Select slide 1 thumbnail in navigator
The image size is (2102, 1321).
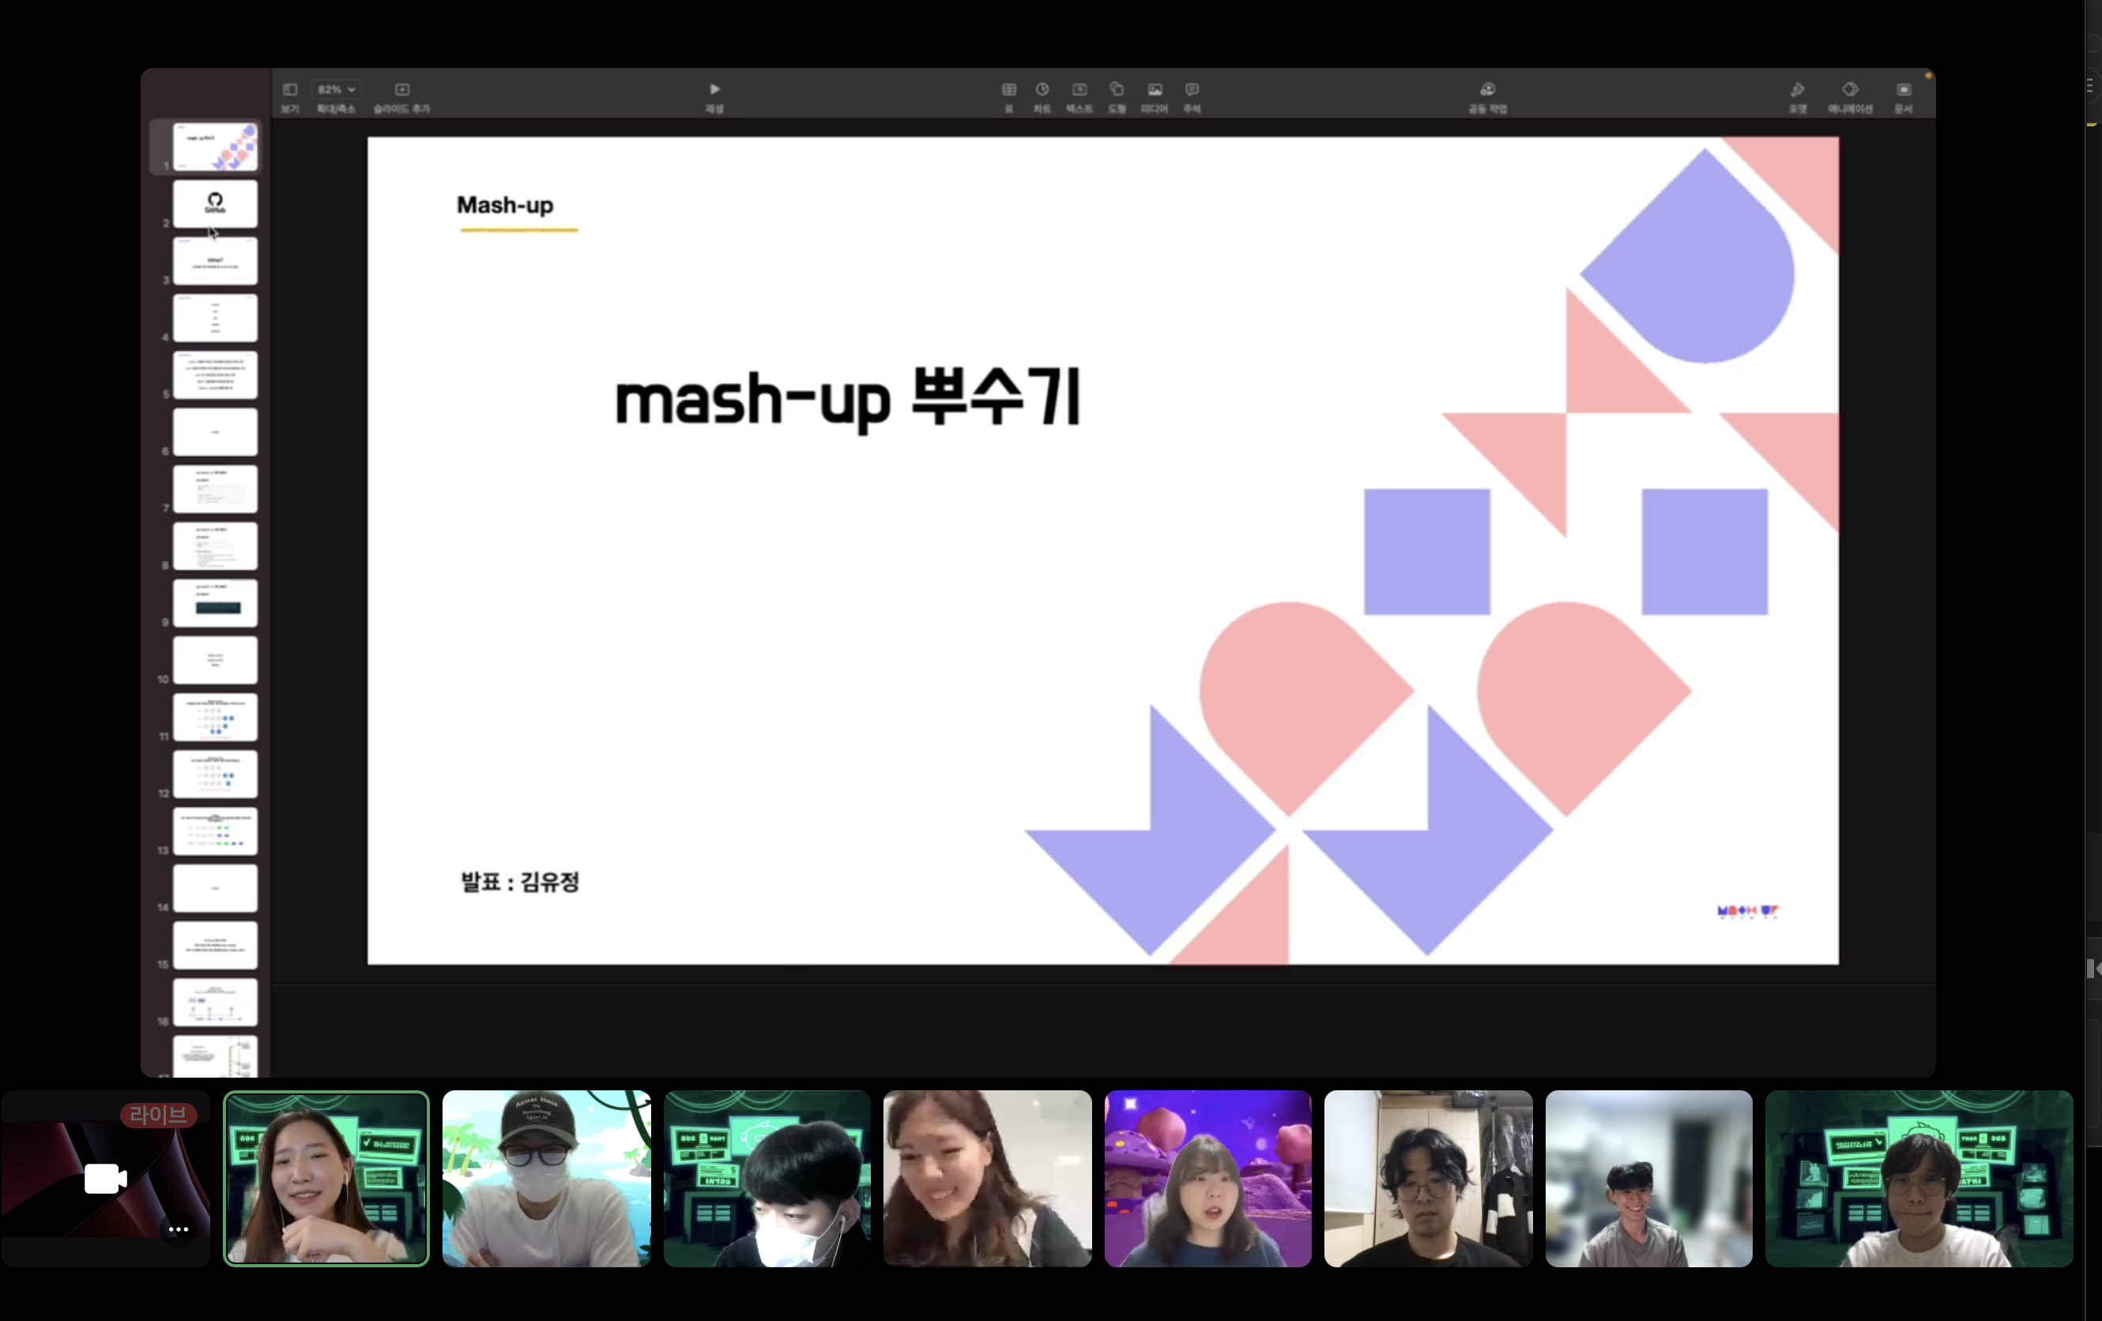point(215,147)
